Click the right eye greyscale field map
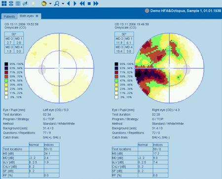Viewport: 222px width, 179px height. [169, 68]
